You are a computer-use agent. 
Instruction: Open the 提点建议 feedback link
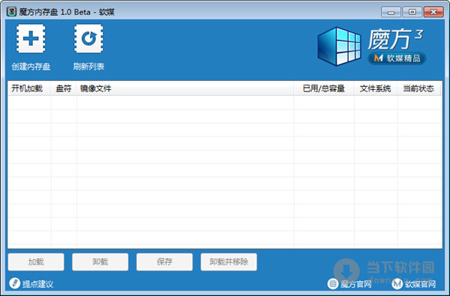(37, 284)
